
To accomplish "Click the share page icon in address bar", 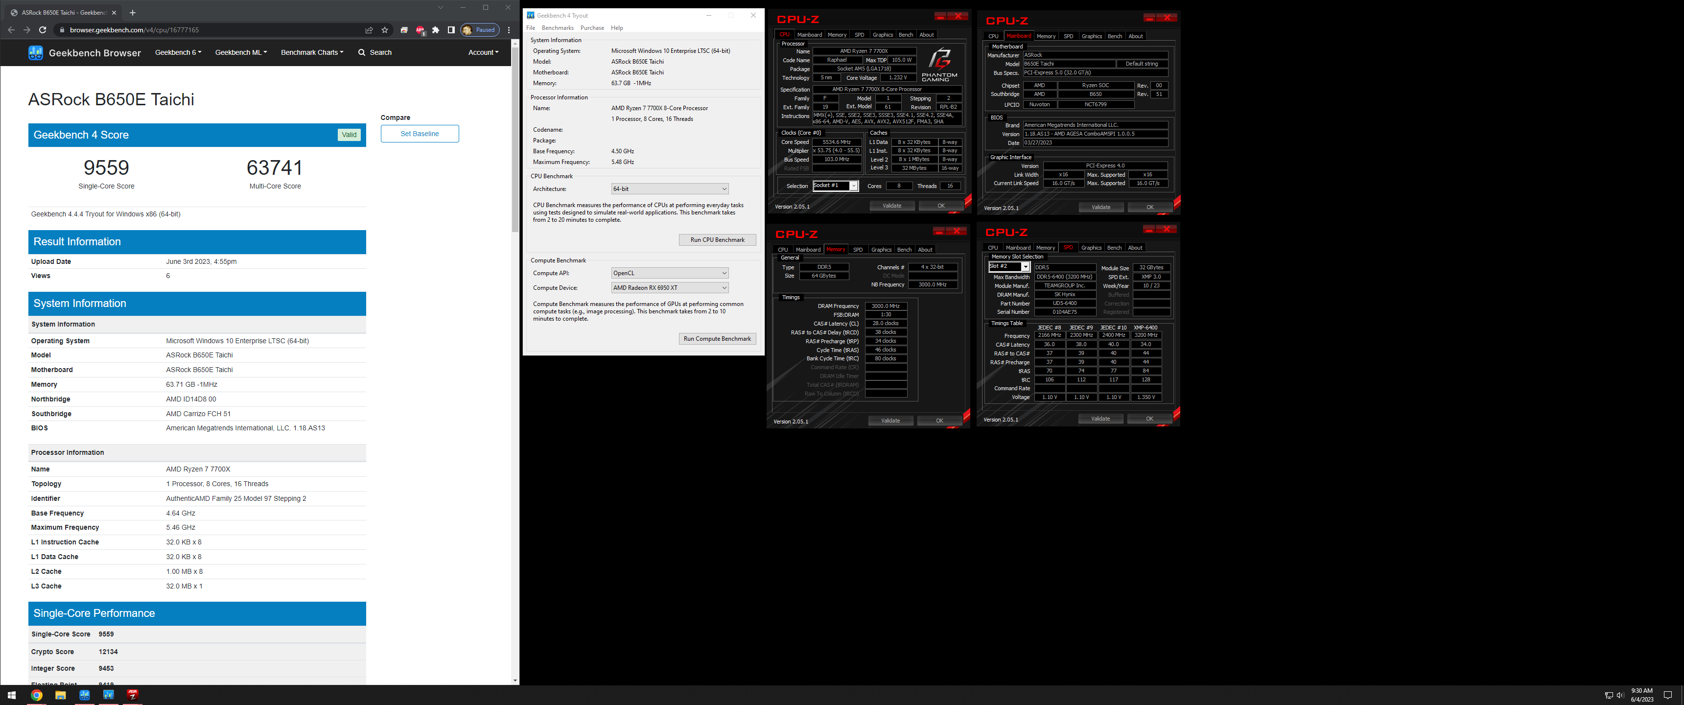I will pos(370,30).
